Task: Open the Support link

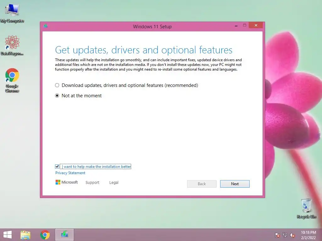Action: tap(92, 182)
